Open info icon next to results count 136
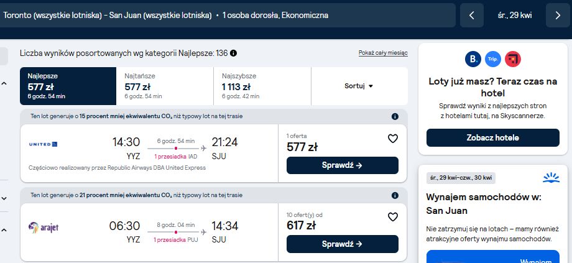Image resolution: width=572 pixels, height=263 pixels. click(234, 53)
